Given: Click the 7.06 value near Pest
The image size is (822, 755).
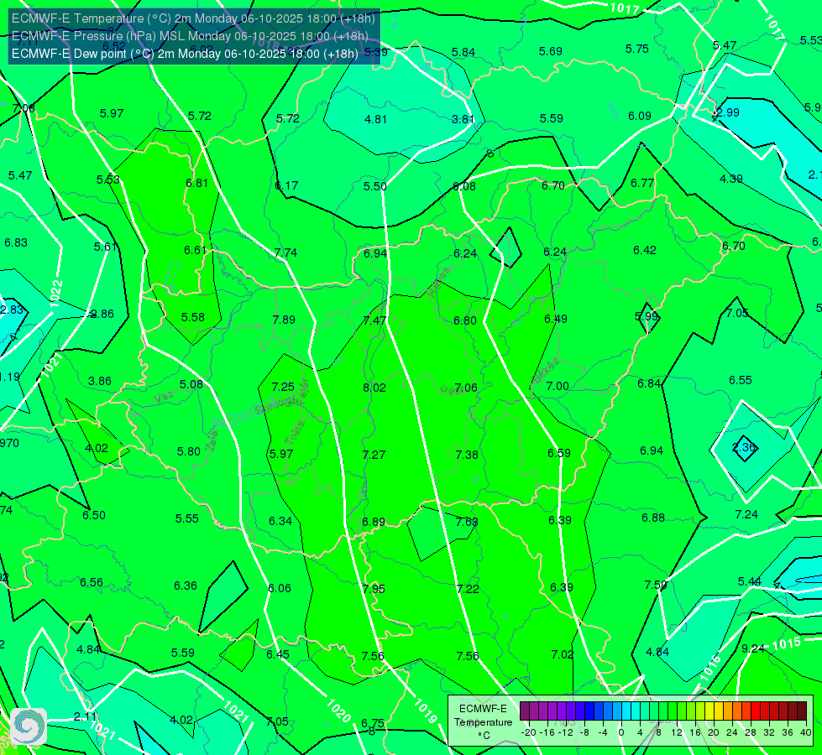Looking at the screenshot, I should (466, 388).
